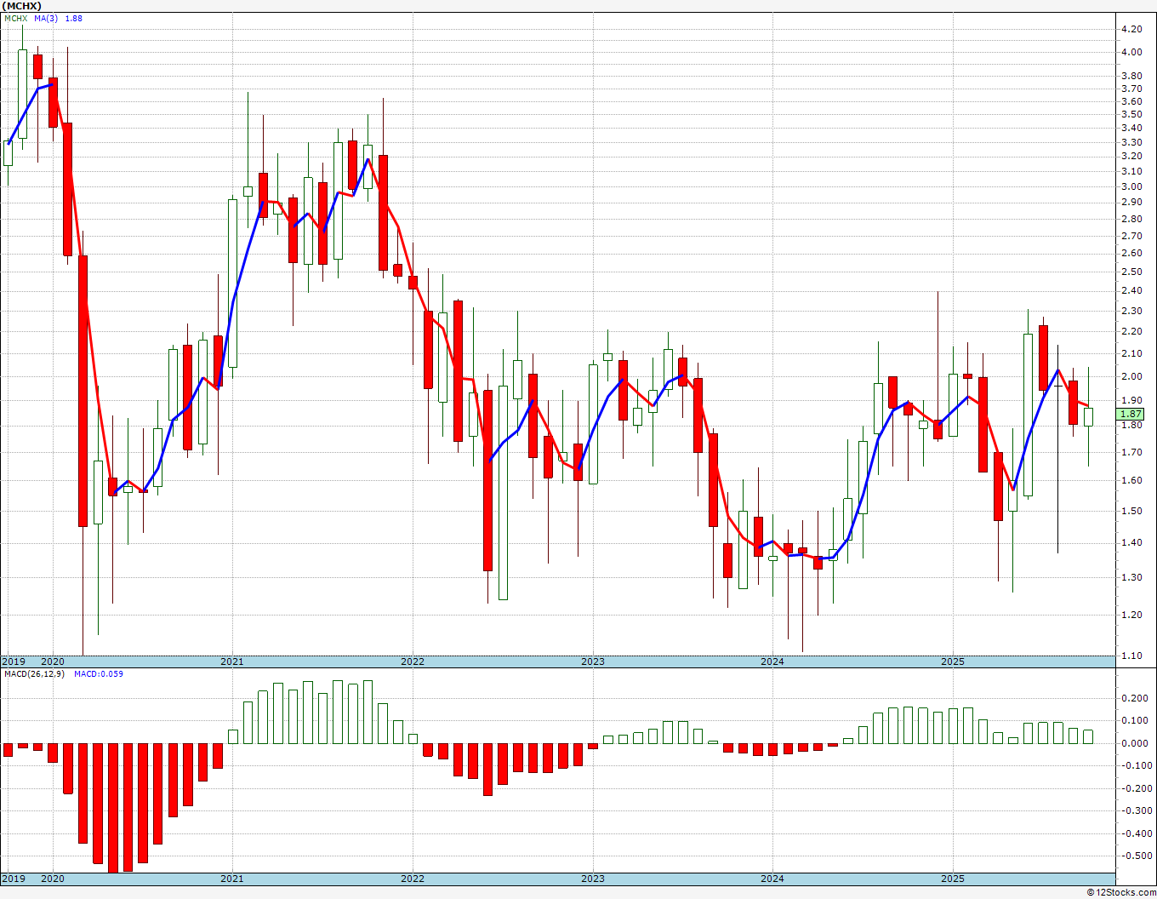Select the 0.200 MACD axis label

tap(1134, 698)
